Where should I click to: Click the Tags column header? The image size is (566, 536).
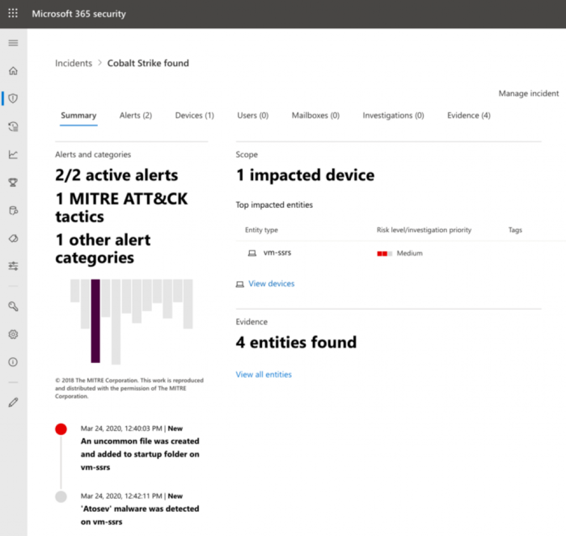point(515,230)
